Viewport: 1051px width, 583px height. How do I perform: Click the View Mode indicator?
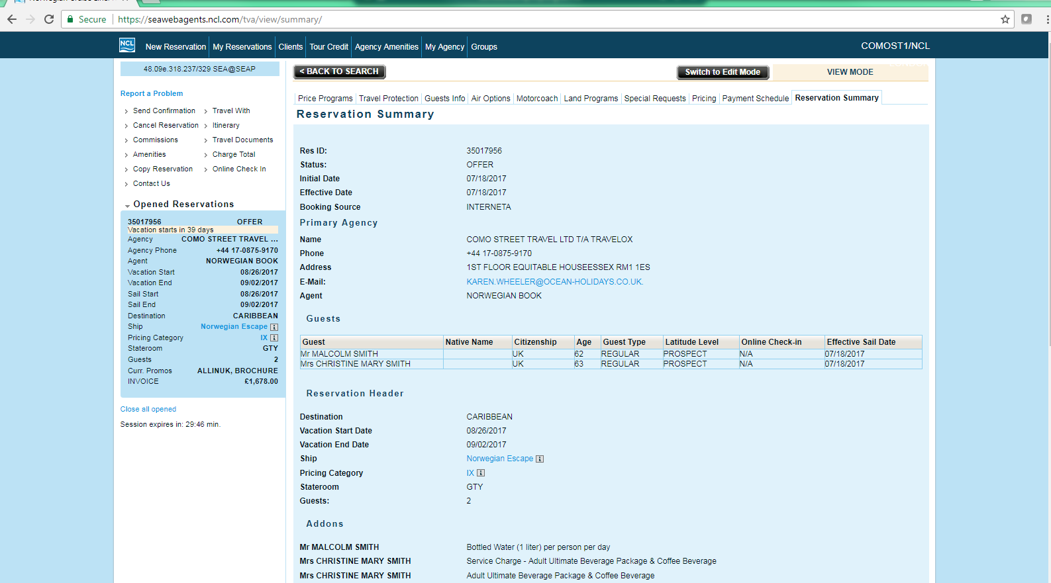point(850,72)
